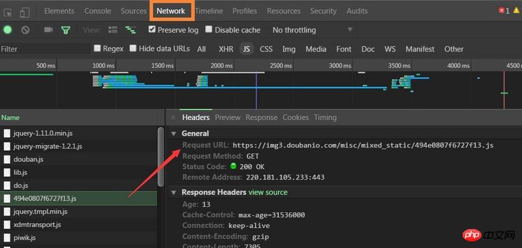
Task: Select the Doc filter type
Action: (x=368, y=49)
